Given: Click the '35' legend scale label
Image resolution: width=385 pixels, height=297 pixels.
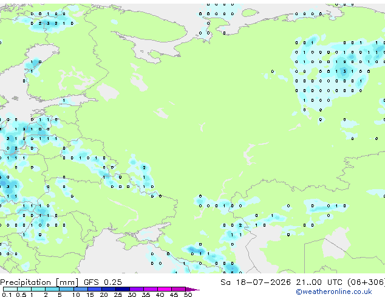Looking at the screenshot, I should click(146, 295).
